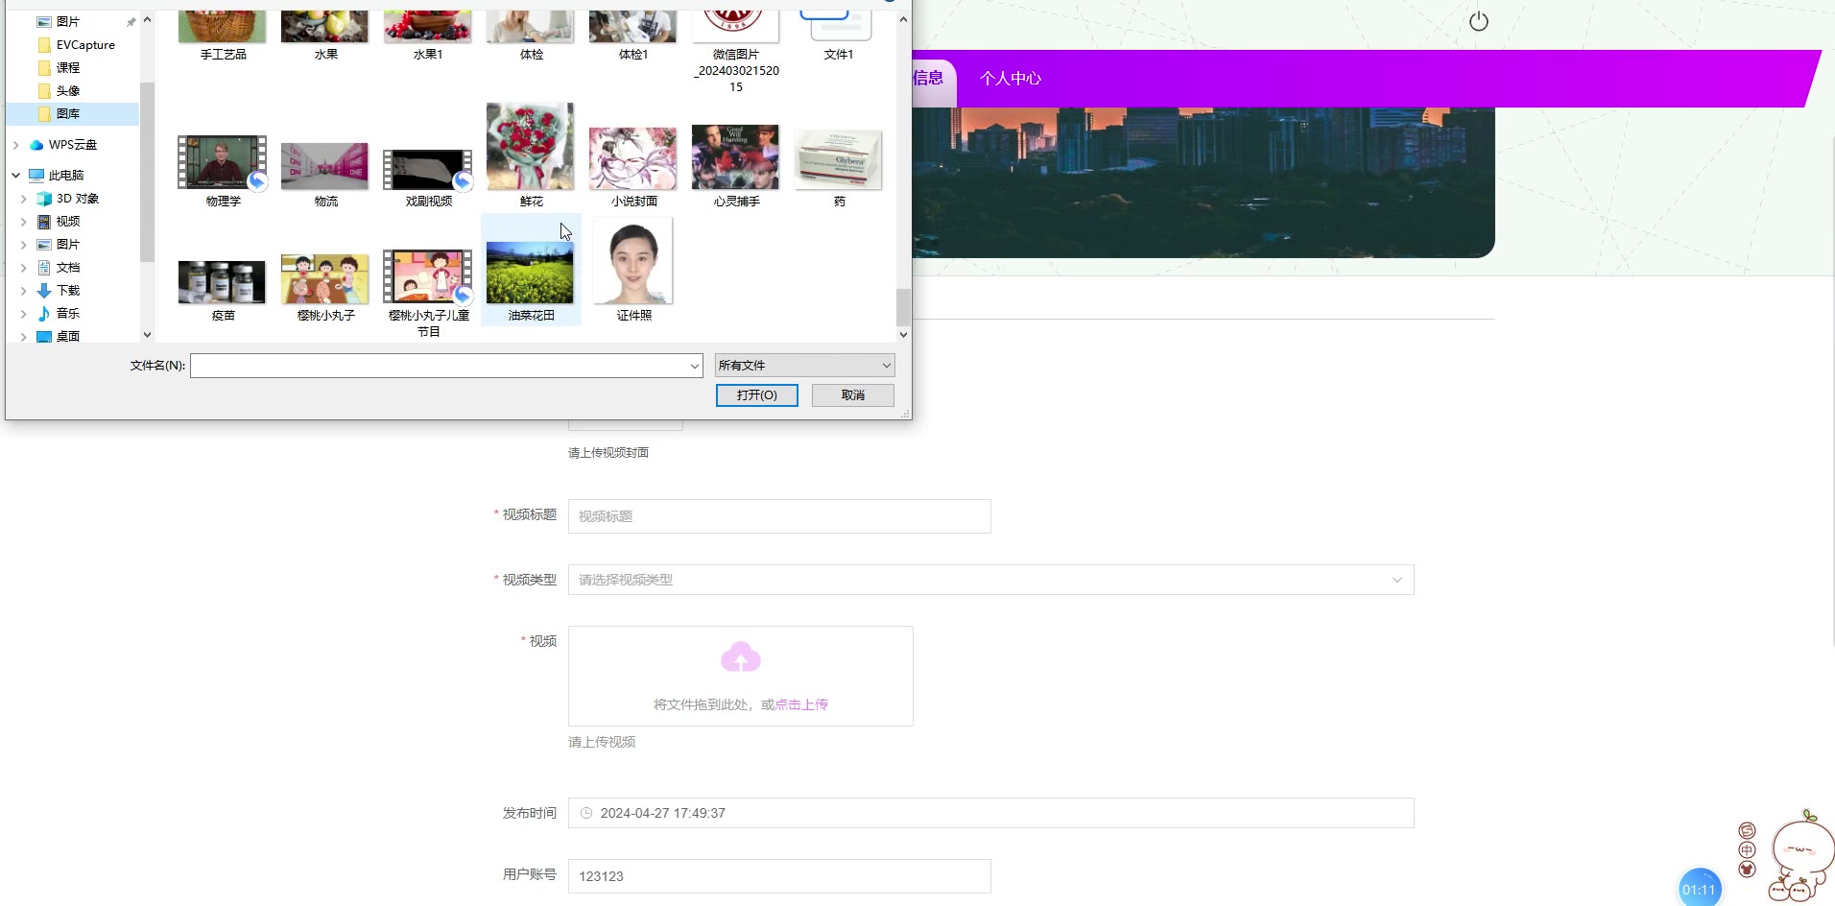Click the 打开(O) button
Image resolution: width=1835 pixels, height=906 pixels.
756,395
